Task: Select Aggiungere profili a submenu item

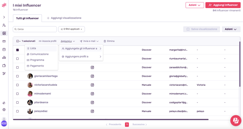Action: point(81,57)
